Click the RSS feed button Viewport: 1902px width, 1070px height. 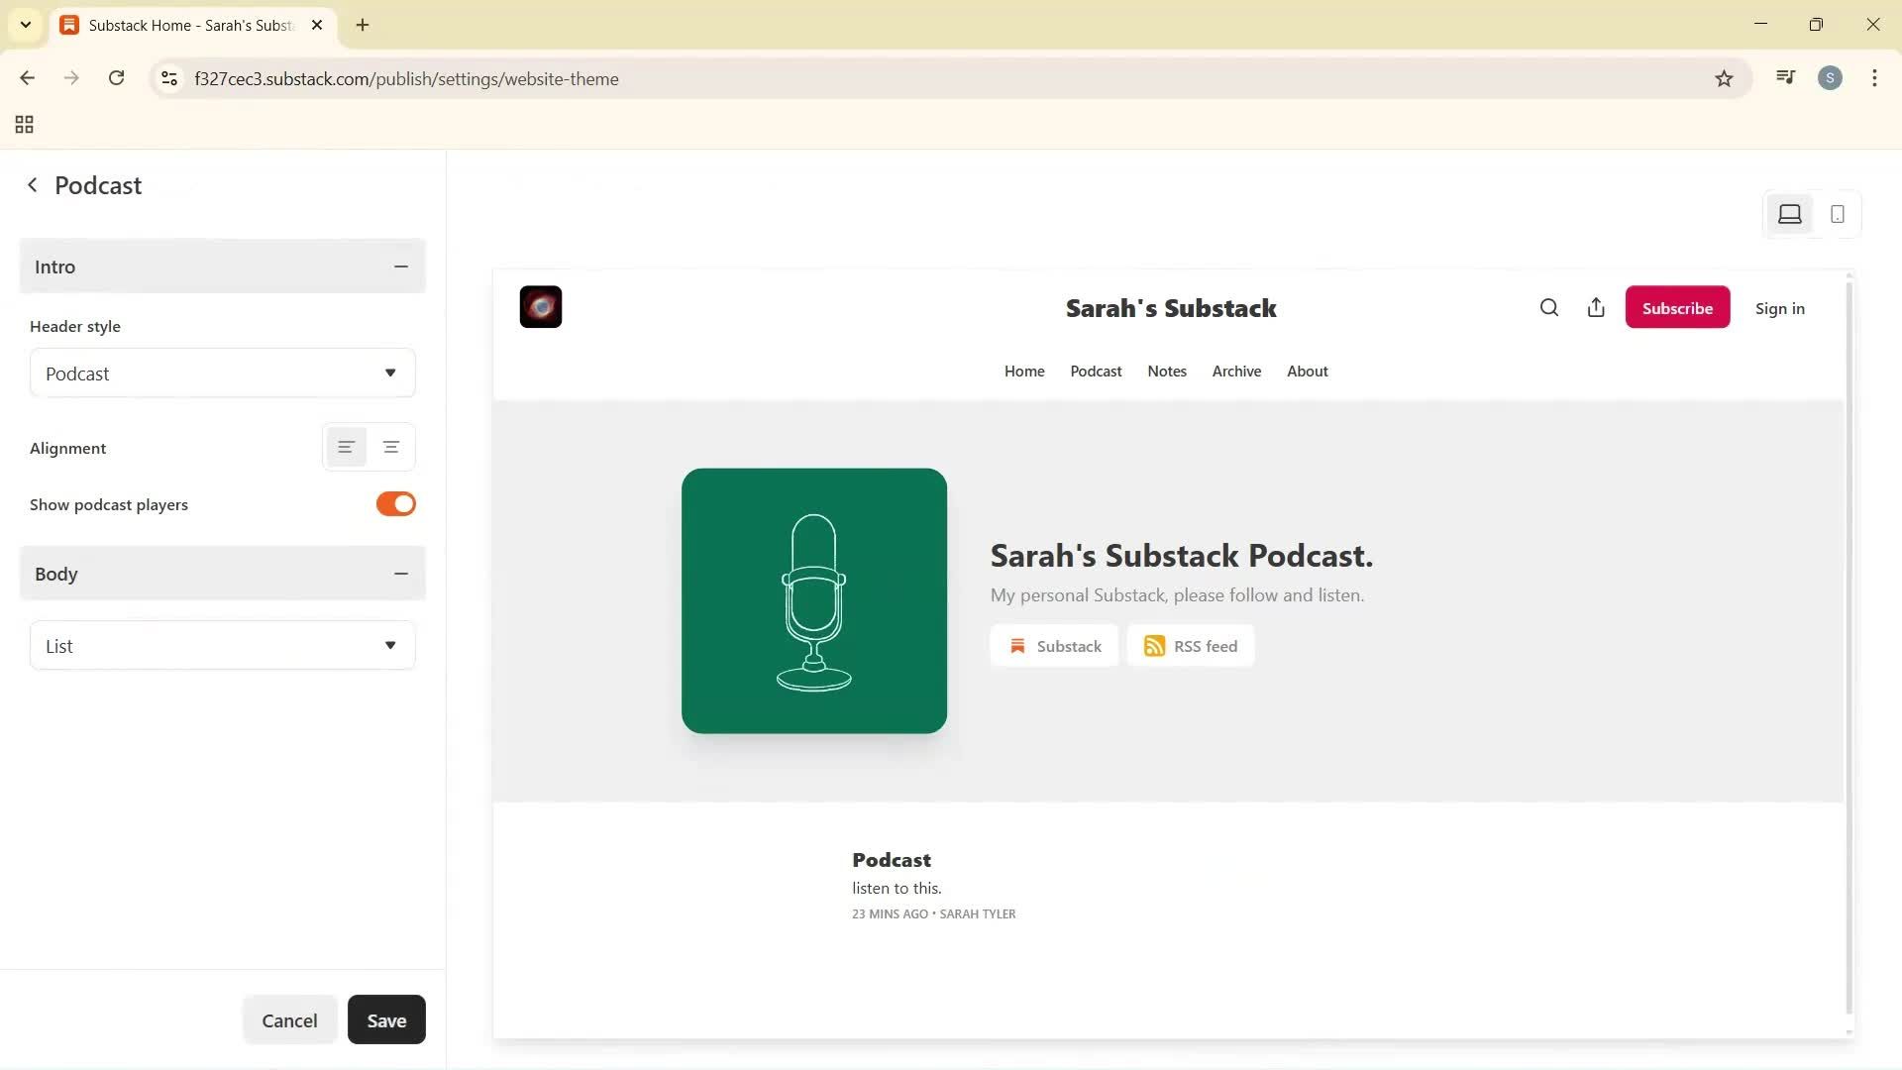pos(1191,646)
